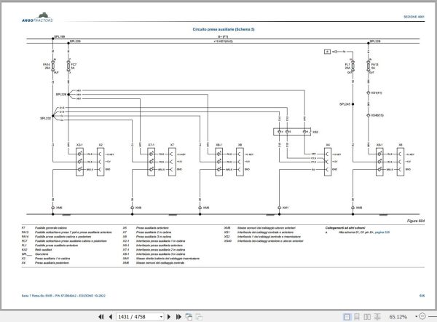Select facing pages view mode
437x322 pixels.
tap(367, 317)
